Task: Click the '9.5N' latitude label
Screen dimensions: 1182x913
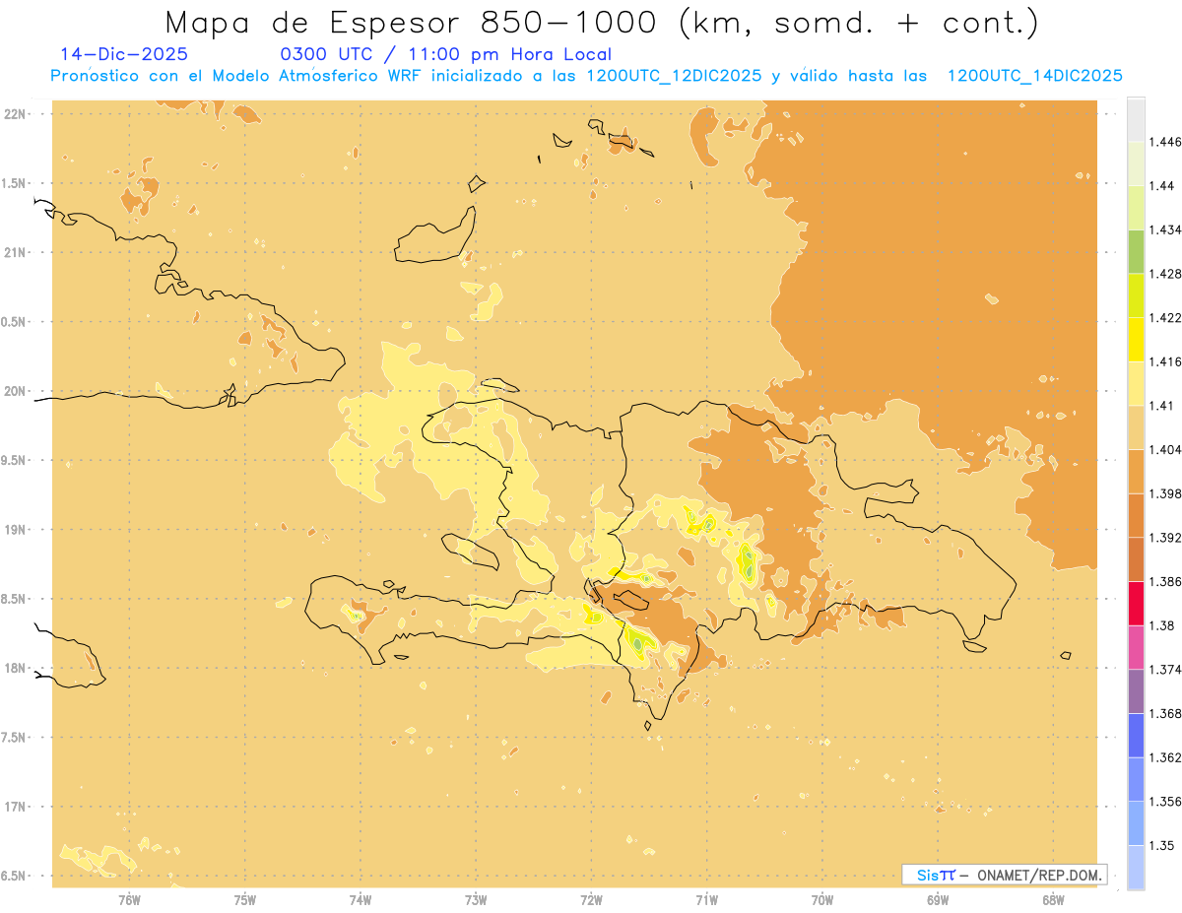Action: click(x=15, y=460)
